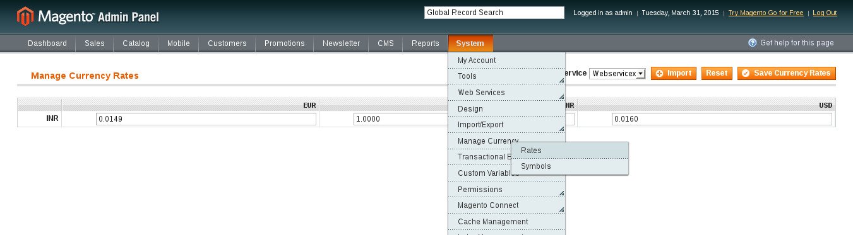Open the Reports menu
This screenshot has width=853, height=235.
426,43
